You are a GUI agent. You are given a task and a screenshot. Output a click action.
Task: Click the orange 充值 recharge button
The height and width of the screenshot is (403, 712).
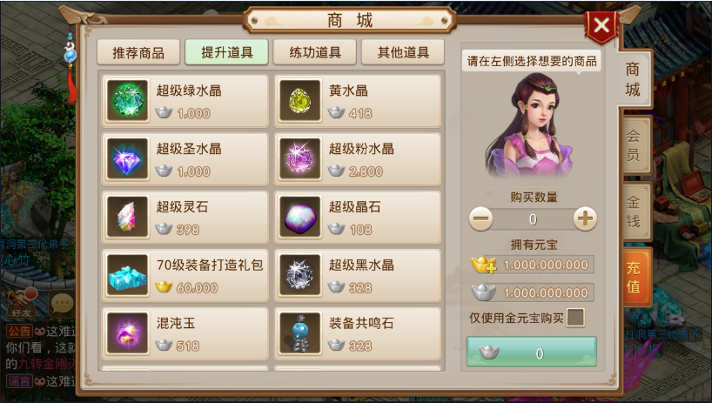point(635,277)
